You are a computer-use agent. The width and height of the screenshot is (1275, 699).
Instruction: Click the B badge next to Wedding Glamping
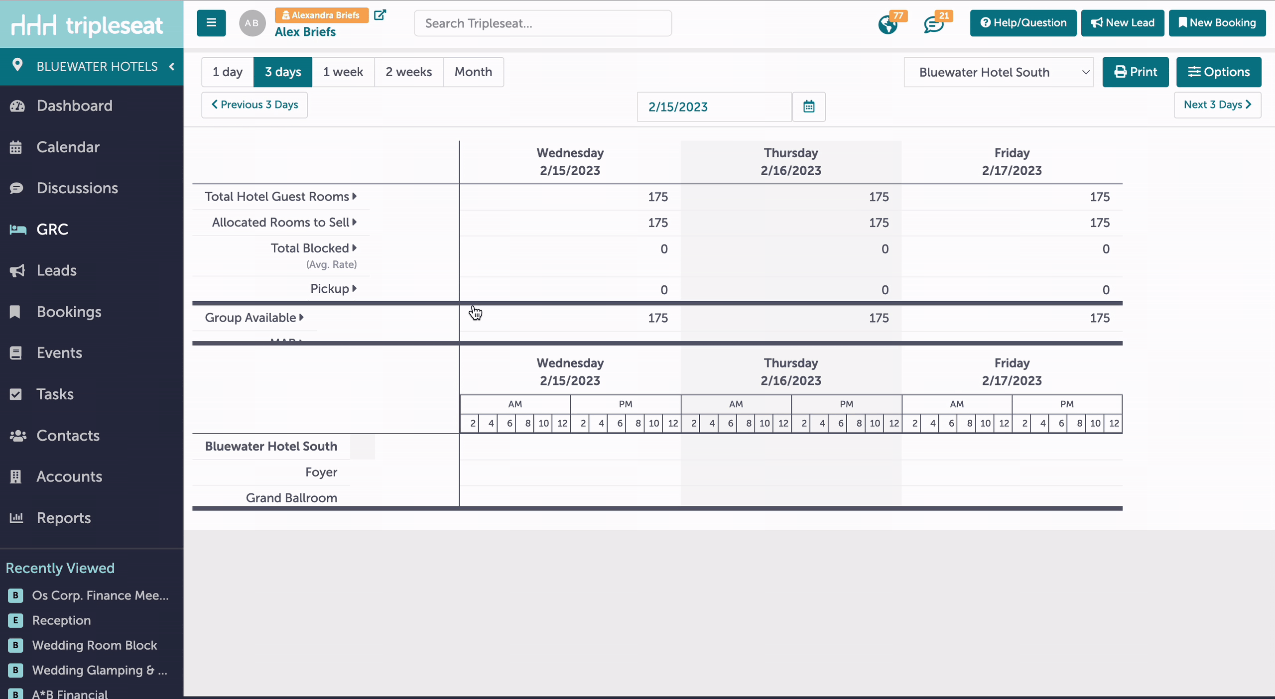tap(15, 670)
